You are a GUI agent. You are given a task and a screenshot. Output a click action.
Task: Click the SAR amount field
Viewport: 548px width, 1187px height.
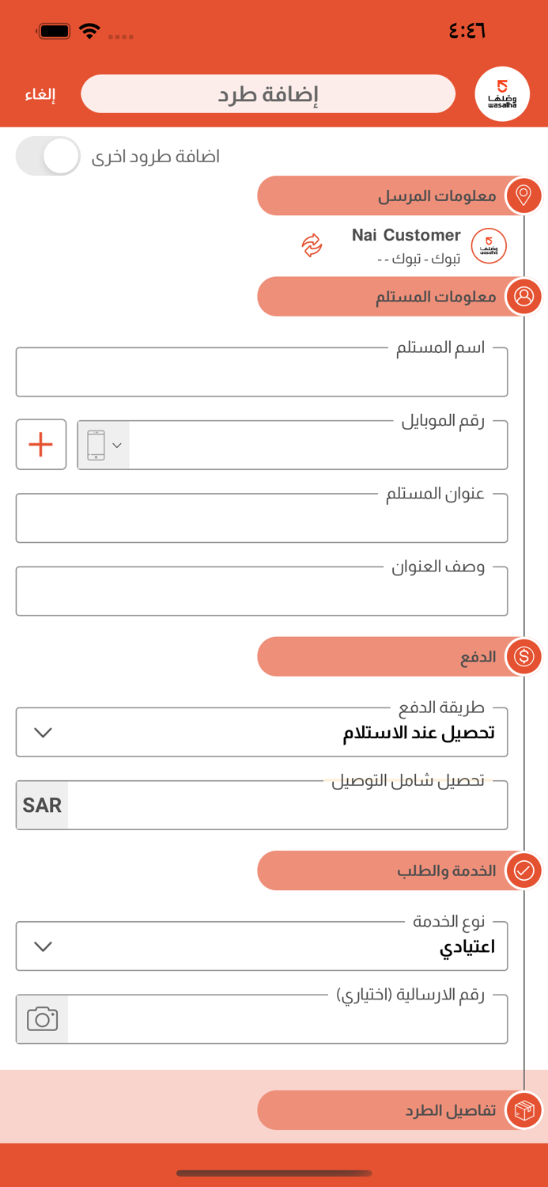[x=277, y=805]
